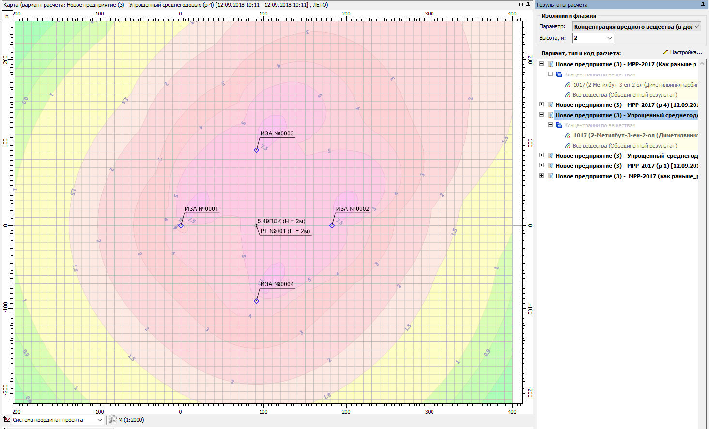This screenshot has height=429, width=709.
Task: Expand the МРР-2017 (р 1) tree node
Action: [542, 165]
